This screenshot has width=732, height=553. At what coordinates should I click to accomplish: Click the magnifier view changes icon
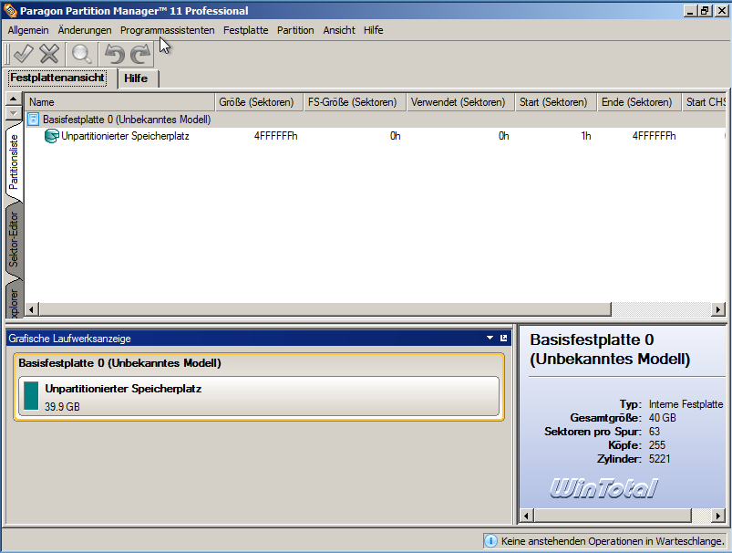tap(82, 54)
